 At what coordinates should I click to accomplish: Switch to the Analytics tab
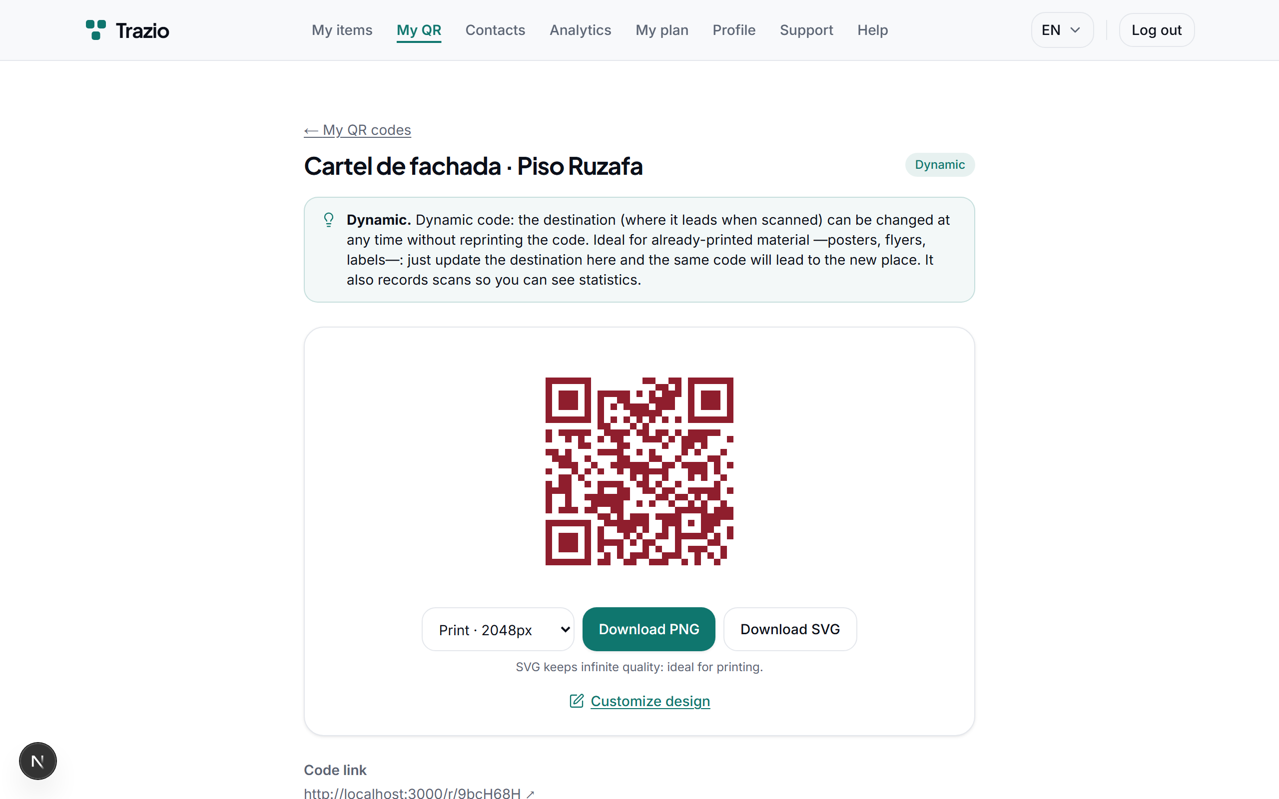[x=580, y=30]
